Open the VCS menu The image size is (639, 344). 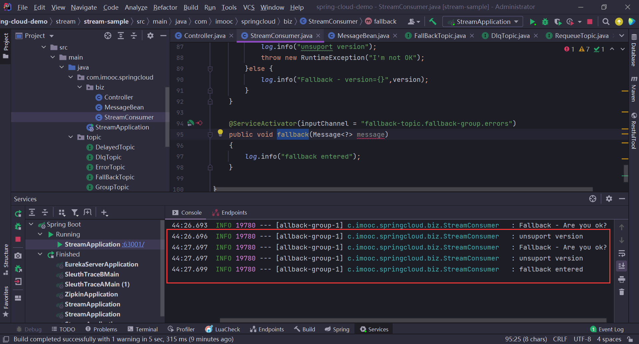point(249,7)
